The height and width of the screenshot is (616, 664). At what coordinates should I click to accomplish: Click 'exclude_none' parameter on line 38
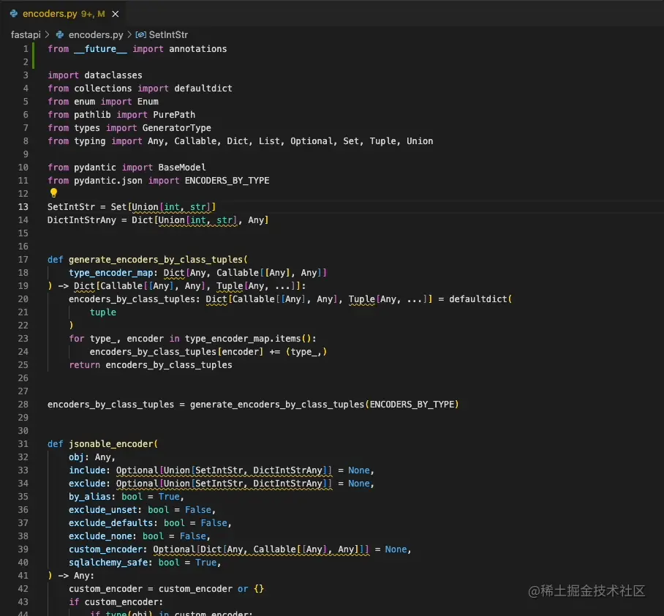(x=100, y=536)
